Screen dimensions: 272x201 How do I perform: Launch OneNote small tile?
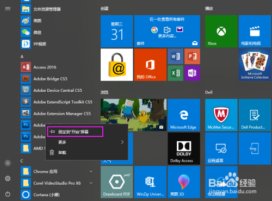(192, 73)
